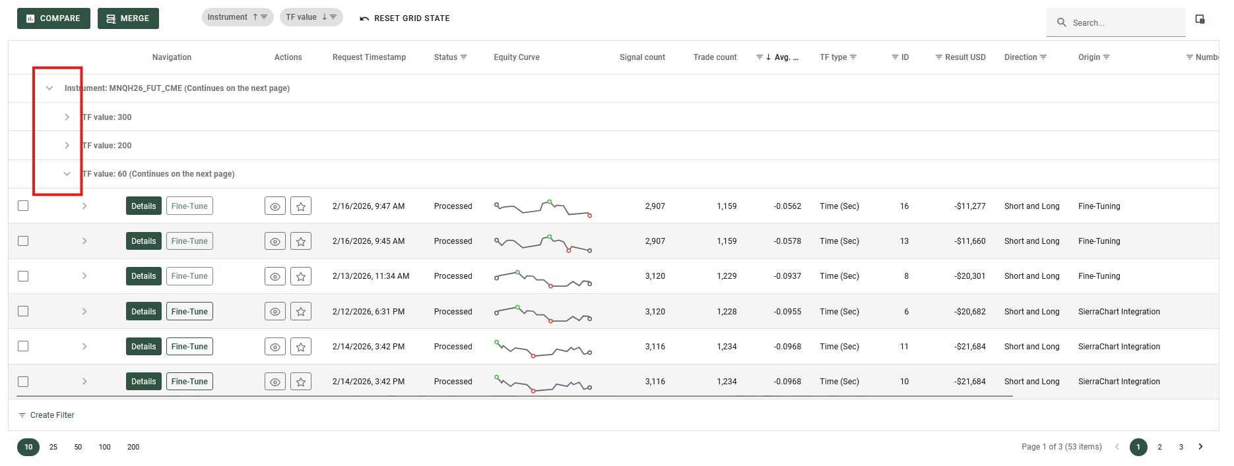Collapse the Instrument MNQH26_FUT_CME group
The width and height of the screenshot is (1234, 466).
point(49,88)
